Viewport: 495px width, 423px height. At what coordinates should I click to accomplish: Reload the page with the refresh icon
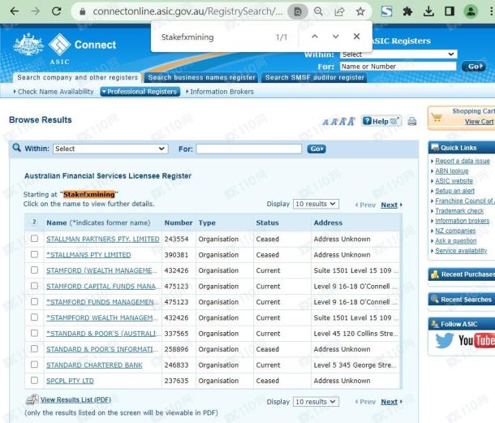click(57, 11)
